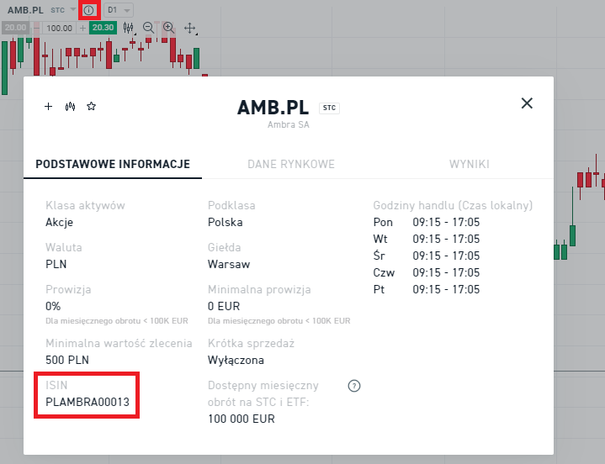Image resolution: width=605 pixels, height=464 pixels.
Task: Open the AMB.PL symbol dropdown arrow
Action: tap(73, 10)
